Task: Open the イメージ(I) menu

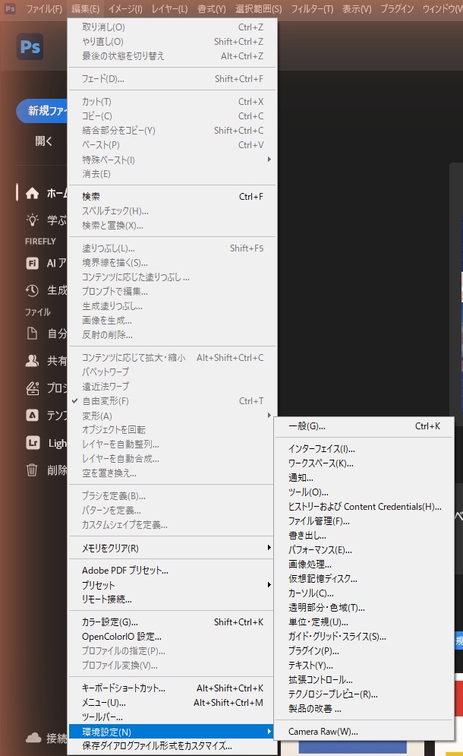Action: [125, 8]
